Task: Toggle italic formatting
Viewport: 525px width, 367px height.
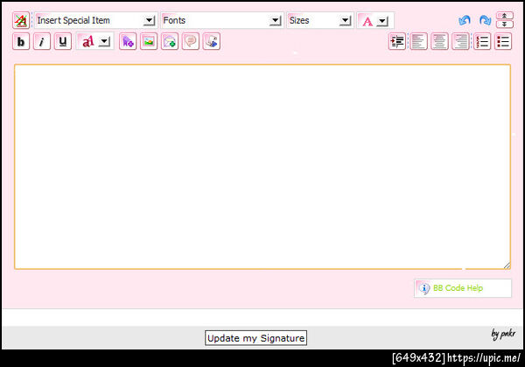Action: coord(42,41)
